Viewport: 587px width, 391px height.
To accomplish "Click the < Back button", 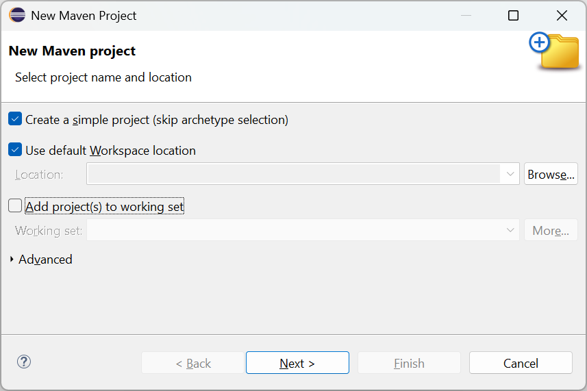I will coord(192,363).
